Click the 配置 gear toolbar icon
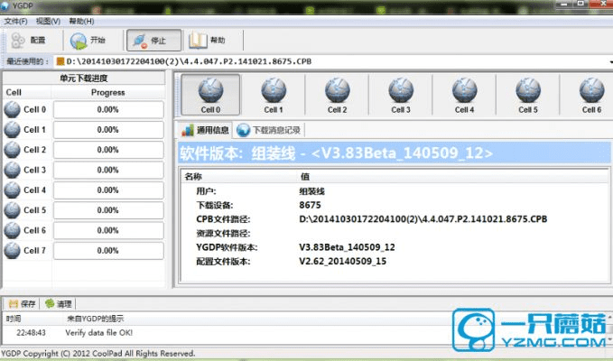The image size is (613, 361). pos(17,41)
